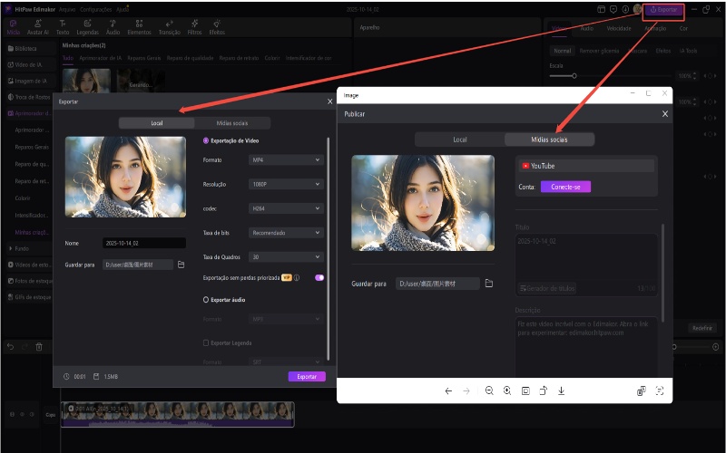Switch to Mídias sociais tab in Exportar dialog
The image size is (726, 453).
[x=232, y=123]
